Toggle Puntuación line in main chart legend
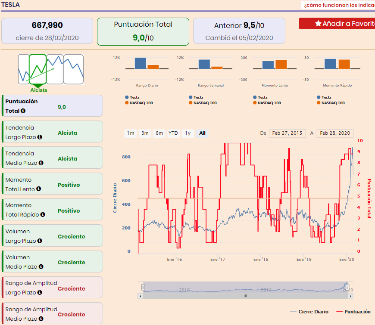The image size is (375, 325). point(353,312)
